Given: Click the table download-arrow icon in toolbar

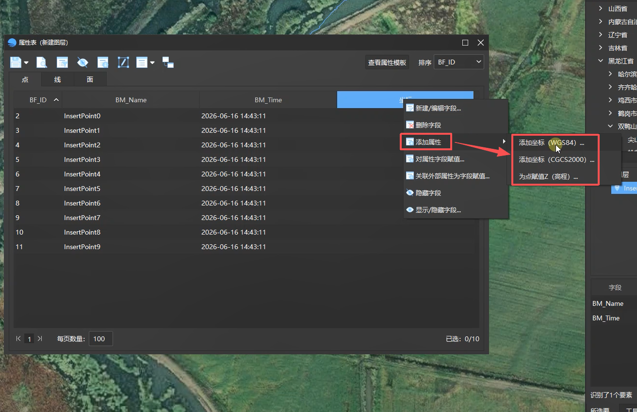Looking at the screenshot, I should pyautogui.click(x=103, y=62).
